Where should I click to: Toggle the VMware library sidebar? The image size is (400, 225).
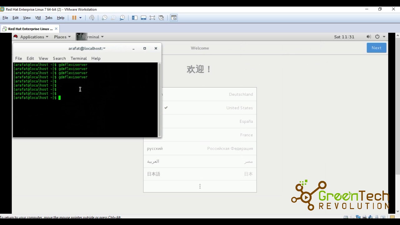(x=135, y=18)
